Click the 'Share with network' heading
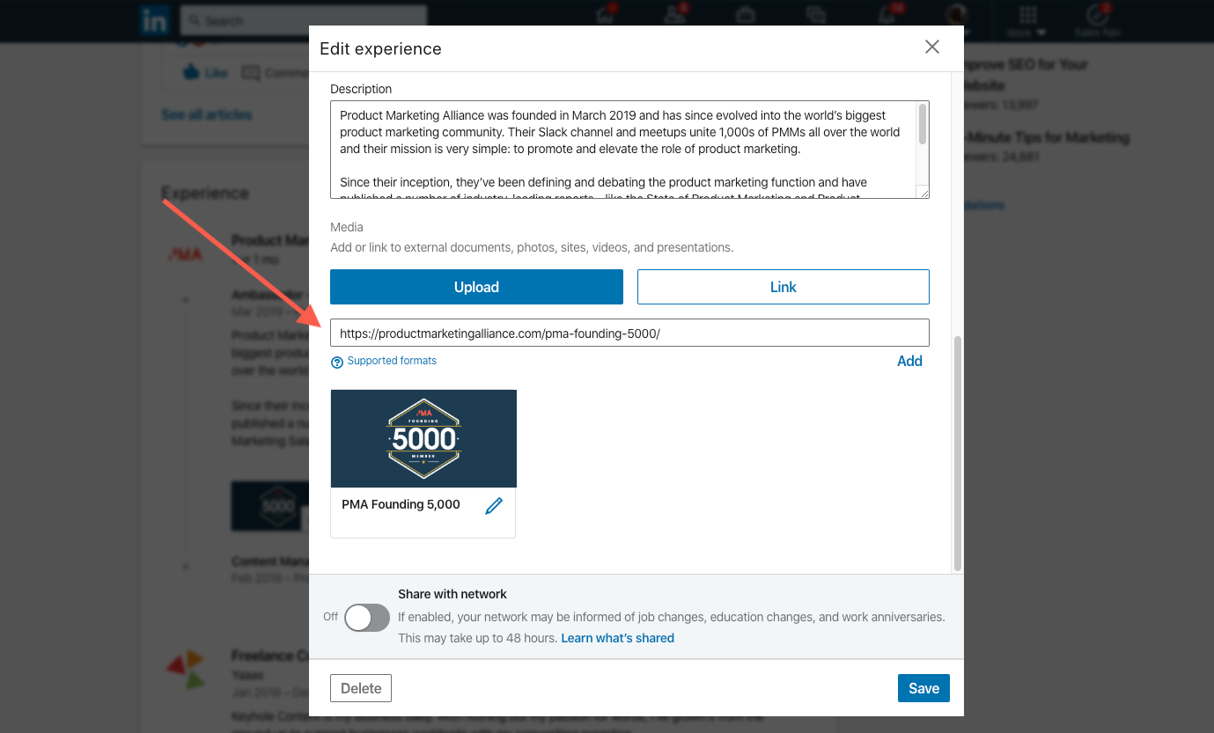The width and height of the screenshot is (1214, 733). pyautogui.click(x=452, y=594)
